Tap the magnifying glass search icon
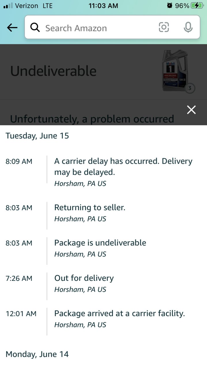 pos(35,28)
